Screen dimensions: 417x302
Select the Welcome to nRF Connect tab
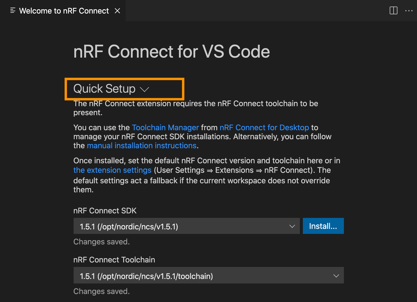pos(64,11)
